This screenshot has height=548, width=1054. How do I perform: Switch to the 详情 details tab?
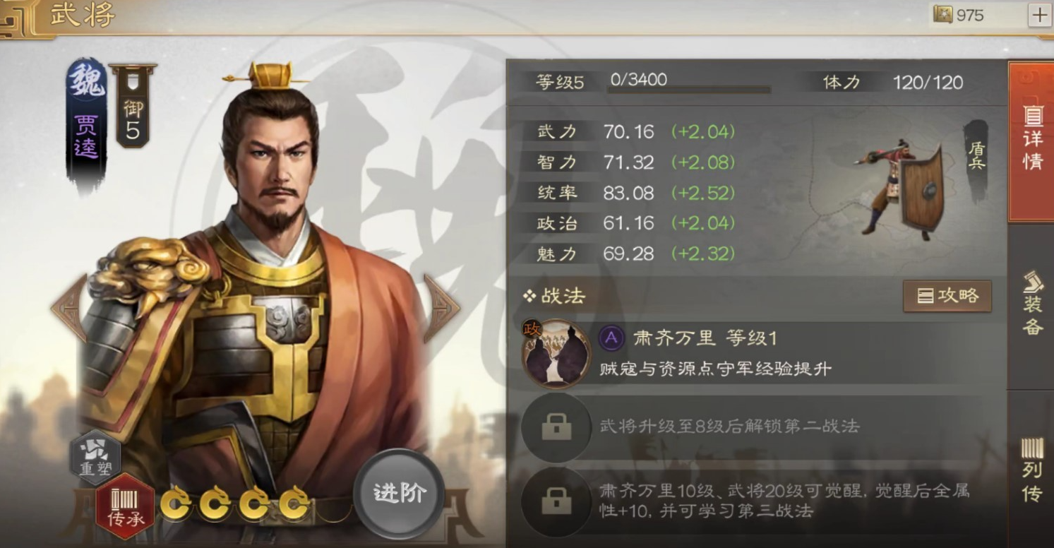(1032, 141)
